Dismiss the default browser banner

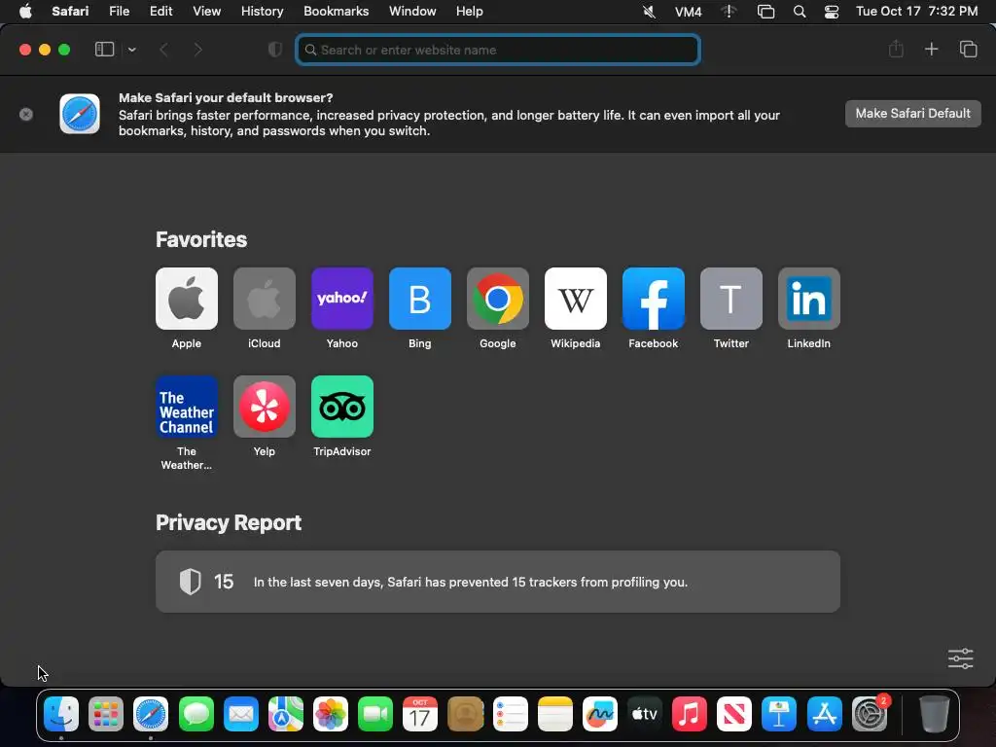(x=26, y=115)
